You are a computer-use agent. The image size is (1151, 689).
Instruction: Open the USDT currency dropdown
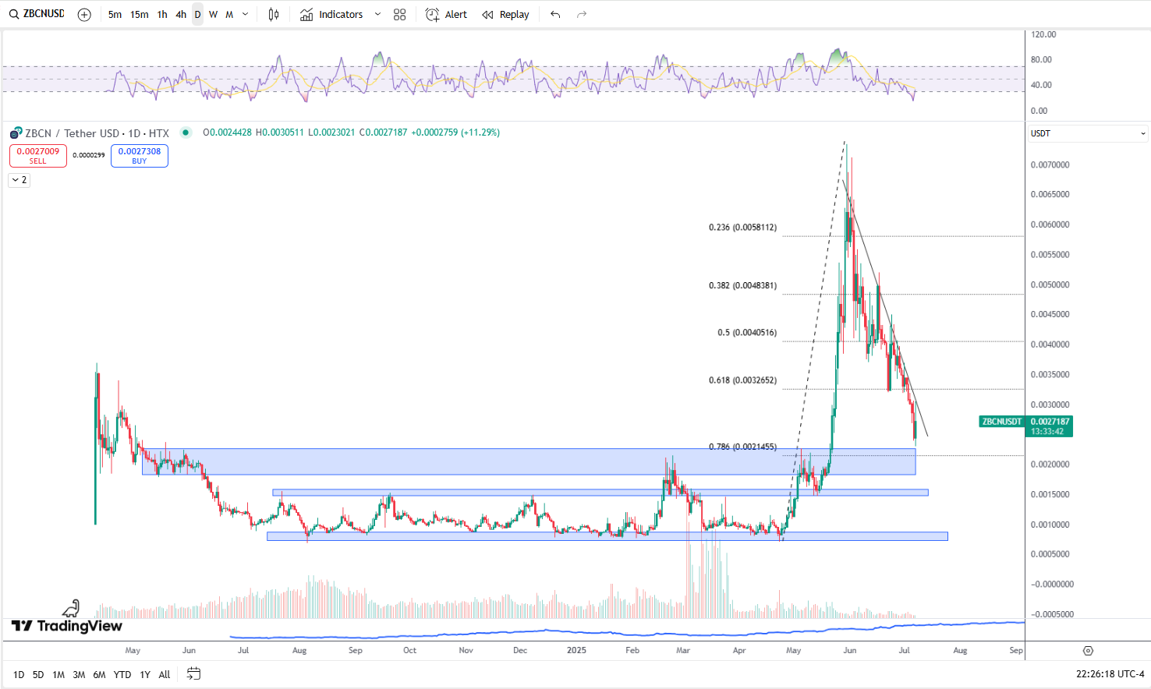1088,133
